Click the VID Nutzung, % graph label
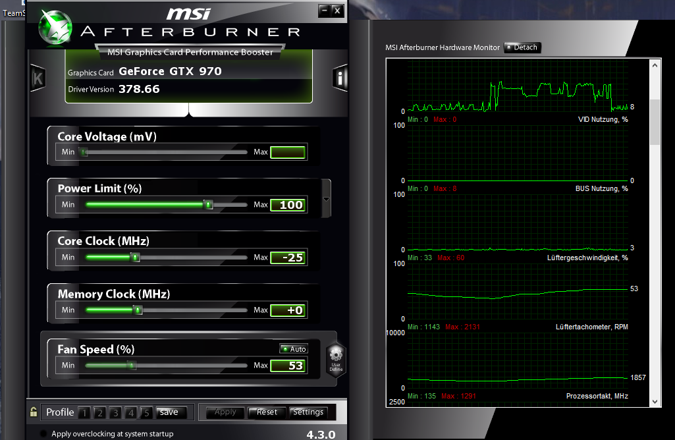The width and height of the screenshot is (675, 440). coord(603,119)
